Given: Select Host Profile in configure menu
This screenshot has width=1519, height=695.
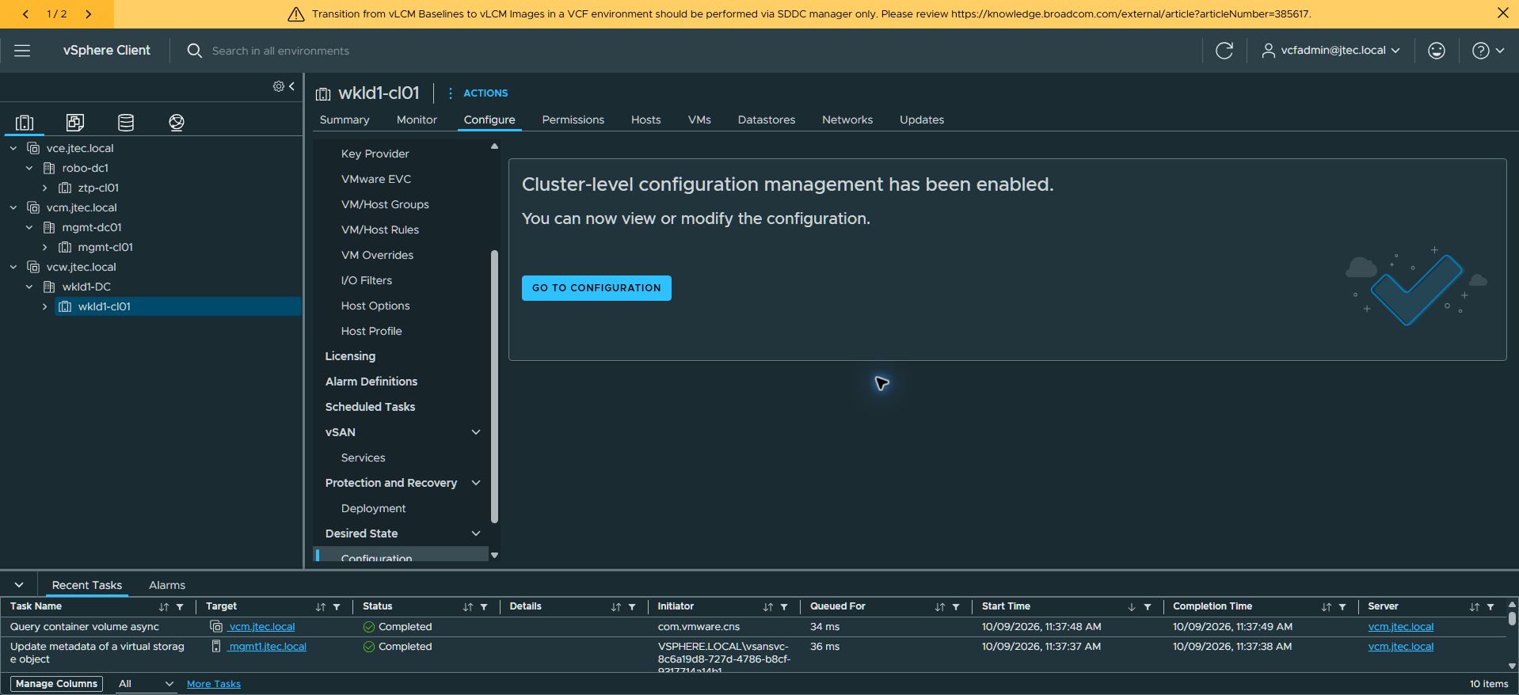Looking at the screenshot, I should point(371,331).
